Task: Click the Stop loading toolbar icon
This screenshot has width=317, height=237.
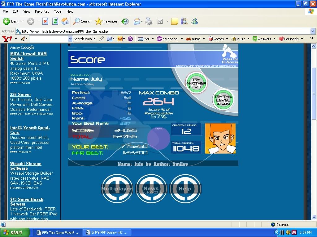Action: (45, 21)
